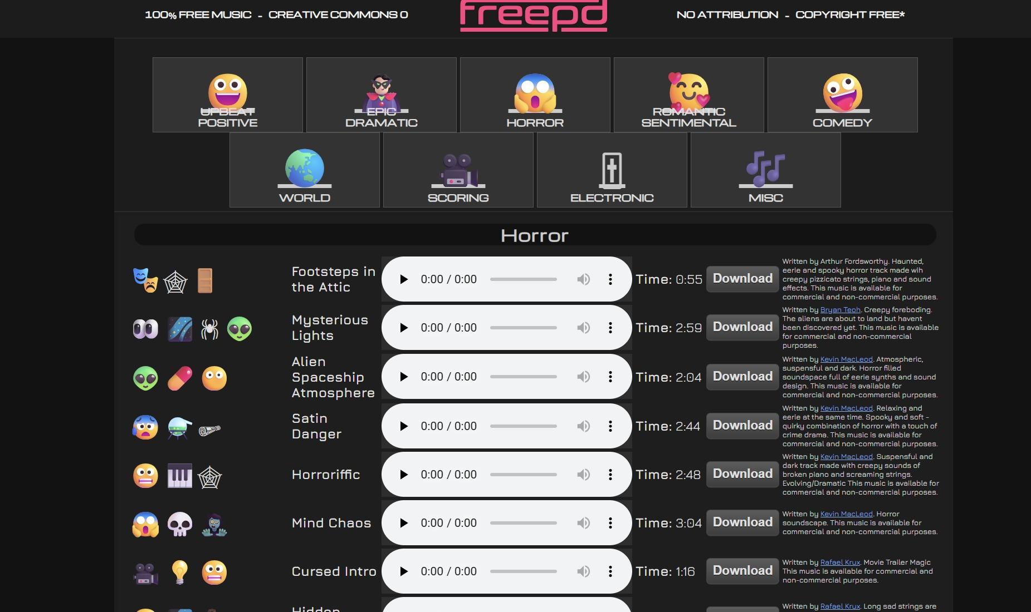1031x612 pixels.
Task: Select the Misc category
Action: (765, 170)
